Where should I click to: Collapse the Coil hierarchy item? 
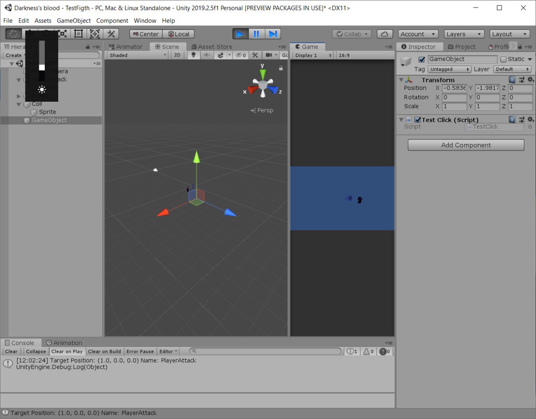point(19,104)
